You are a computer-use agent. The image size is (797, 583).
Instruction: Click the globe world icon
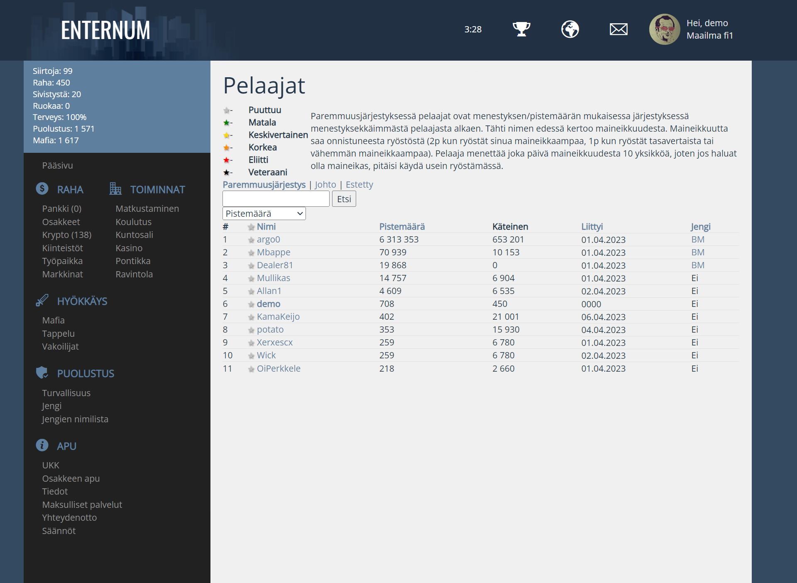tap(570, 29)
